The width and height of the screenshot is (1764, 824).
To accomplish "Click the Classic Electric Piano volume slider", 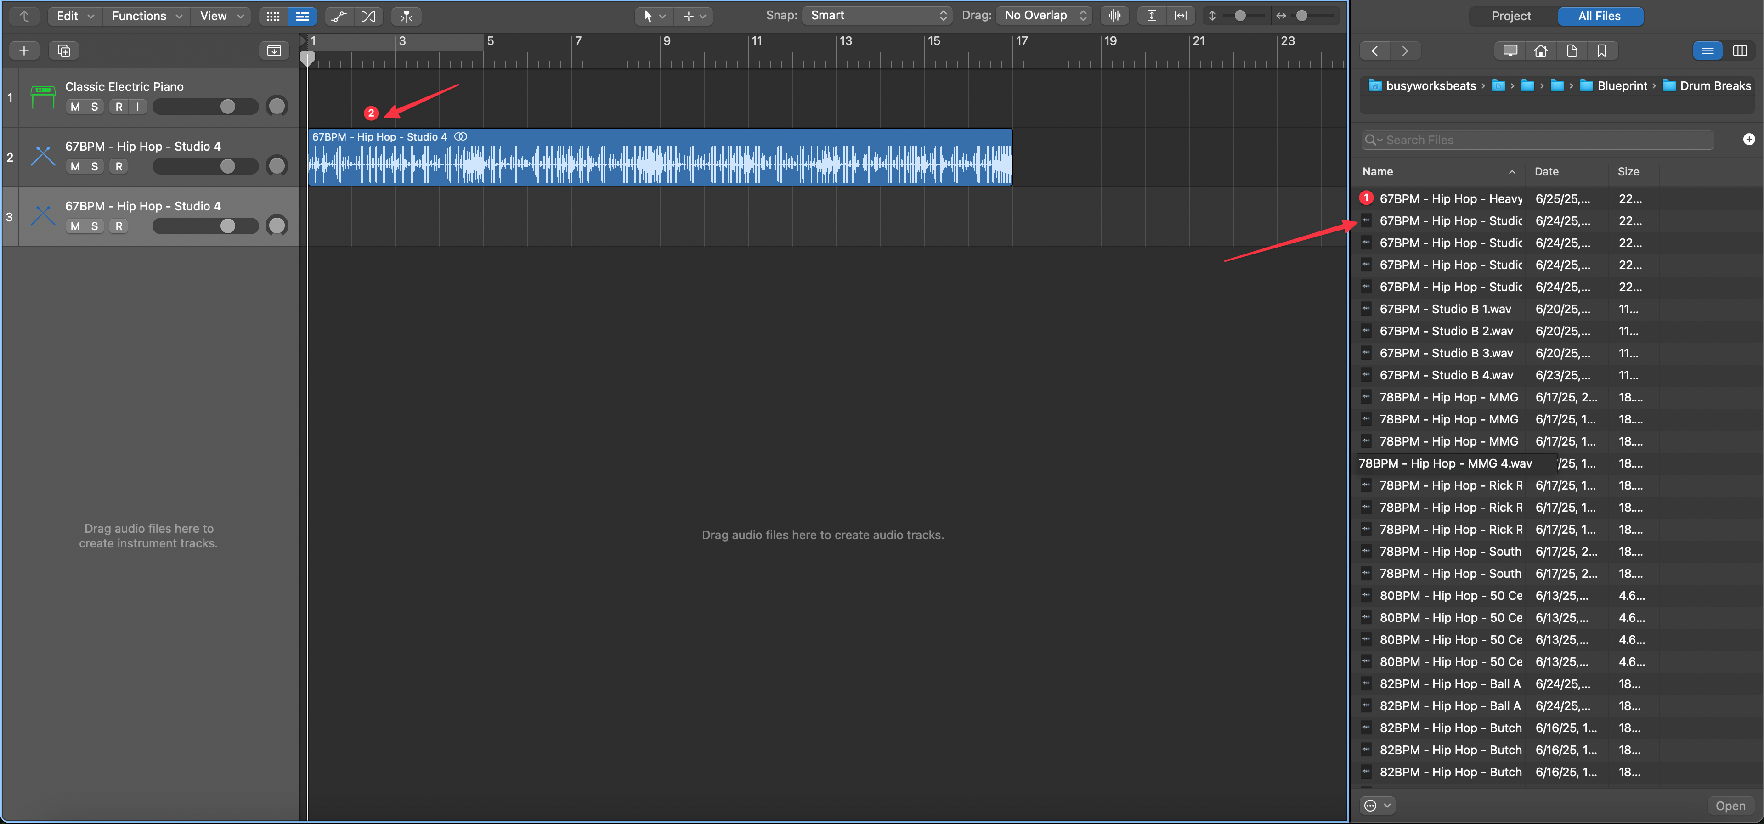I will tap(205, 107).
